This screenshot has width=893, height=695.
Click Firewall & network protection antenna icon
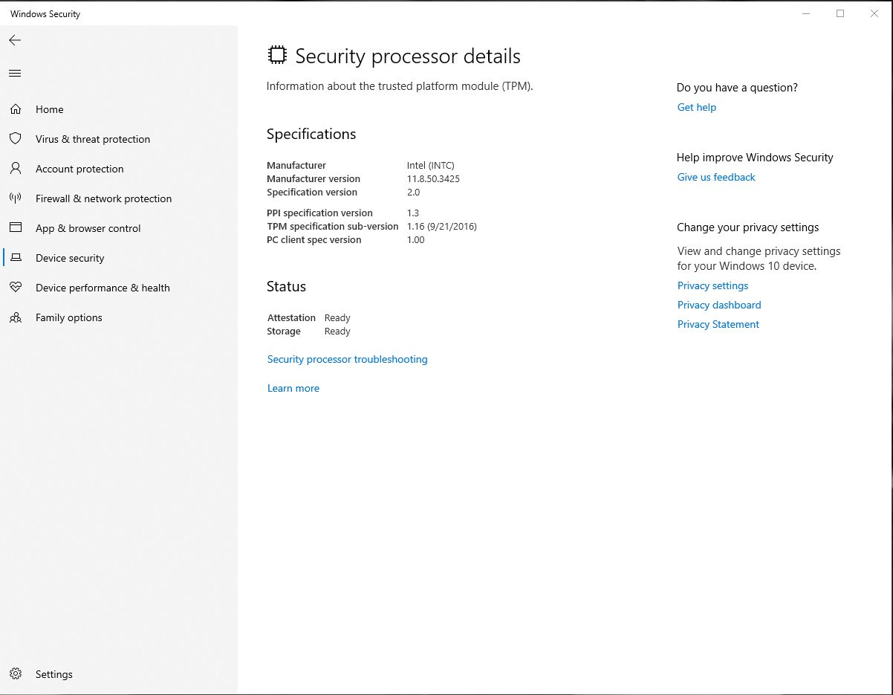point(15,198)
